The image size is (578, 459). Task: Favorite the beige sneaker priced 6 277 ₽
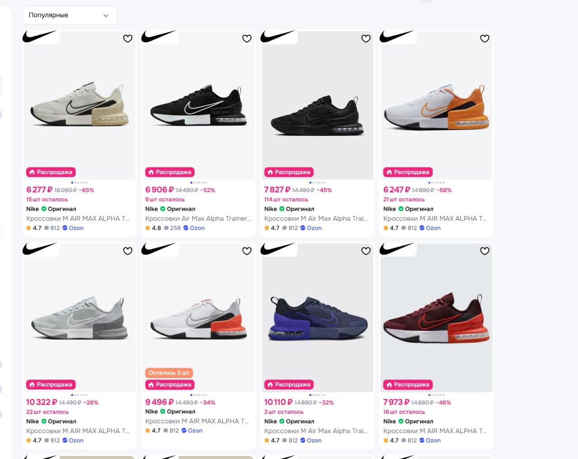pyautogui.click(x=128, y=39)
